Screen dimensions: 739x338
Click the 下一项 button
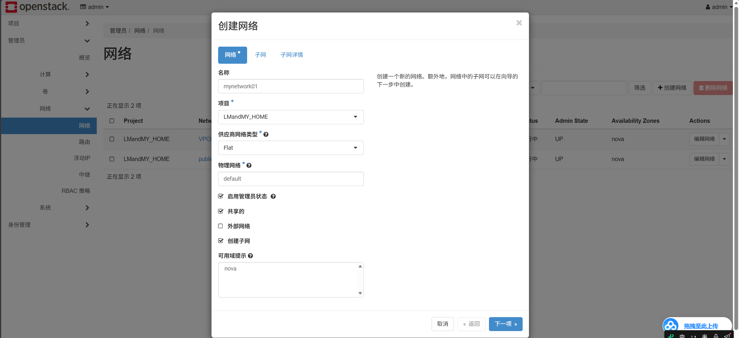[x=506, y=324]
